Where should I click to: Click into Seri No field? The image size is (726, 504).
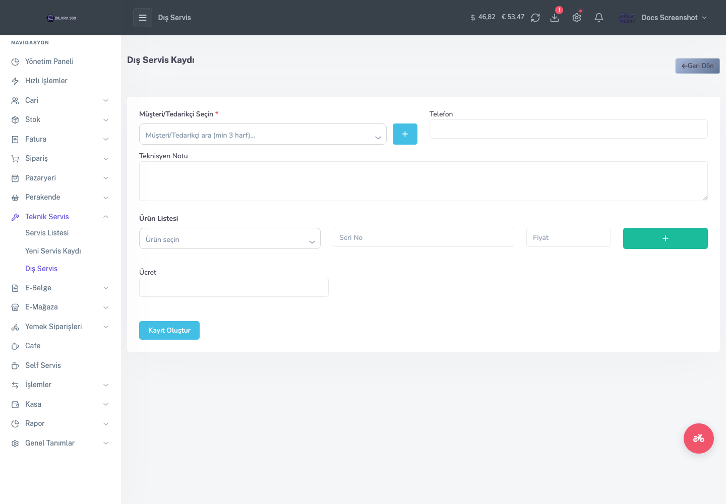click(423, 237)
